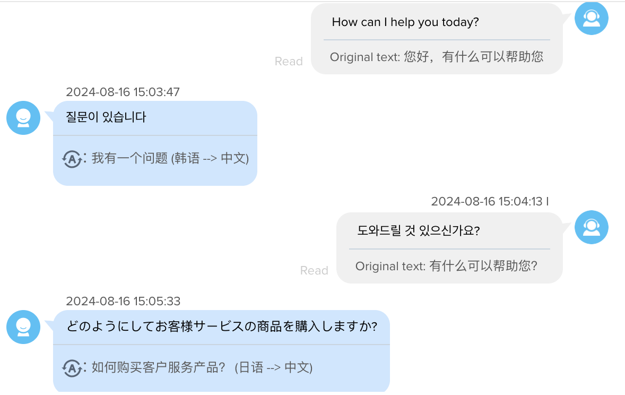
Task: Click the original text "您好，有什么可以帮助您"
Action: click(474, 57)
